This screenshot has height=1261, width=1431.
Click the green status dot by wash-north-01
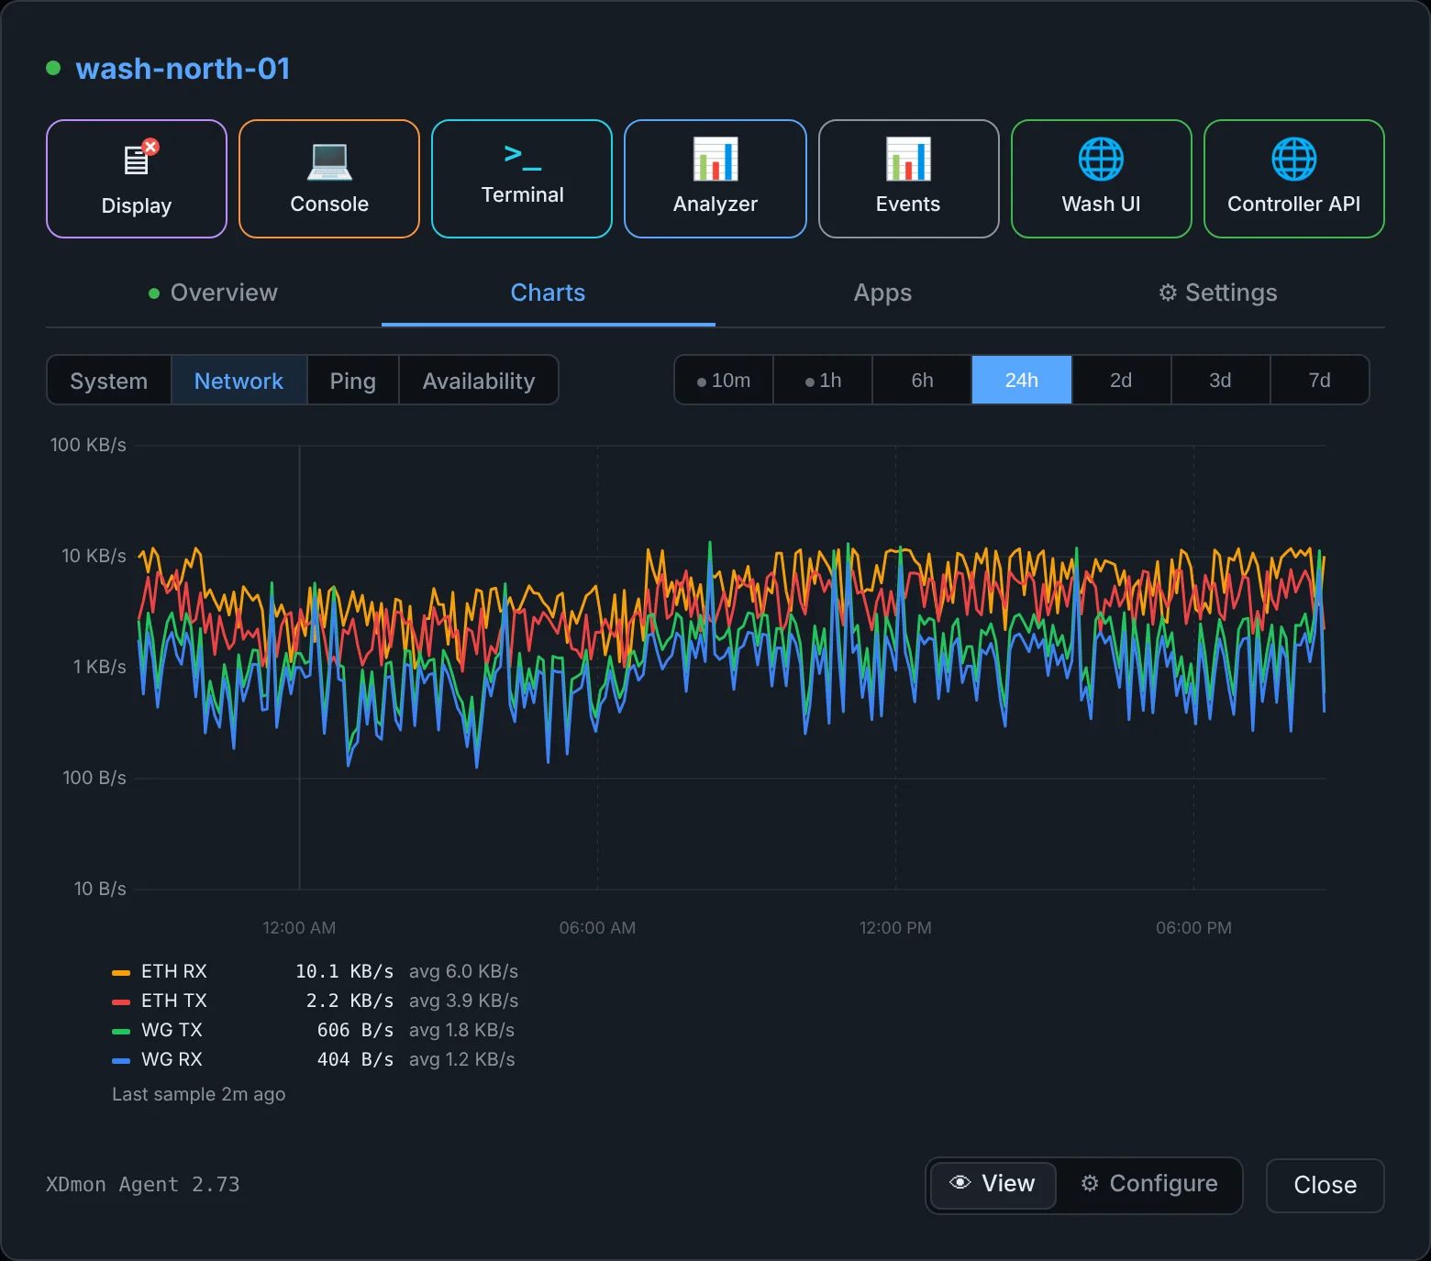53,68
